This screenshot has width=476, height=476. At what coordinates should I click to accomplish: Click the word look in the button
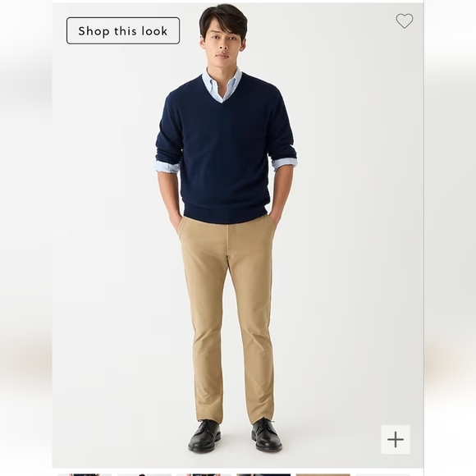tap(154, 31)
